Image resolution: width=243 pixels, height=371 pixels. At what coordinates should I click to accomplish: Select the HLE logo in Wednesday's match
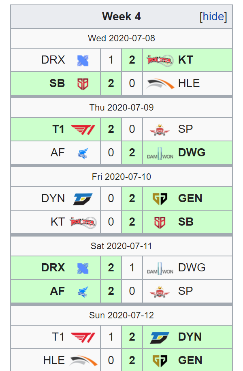[160, 84]
